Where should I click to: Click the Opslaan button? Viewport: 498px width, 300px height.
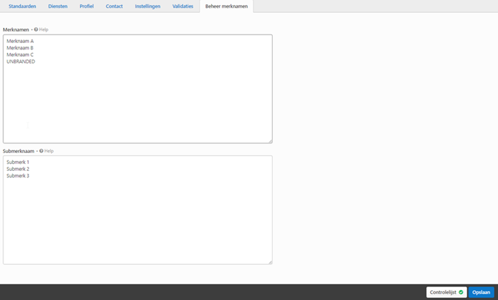point(481,292)
